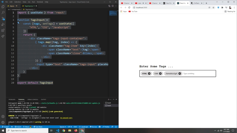
Task: Click the split editor right icon
Action: click(113, 6)
